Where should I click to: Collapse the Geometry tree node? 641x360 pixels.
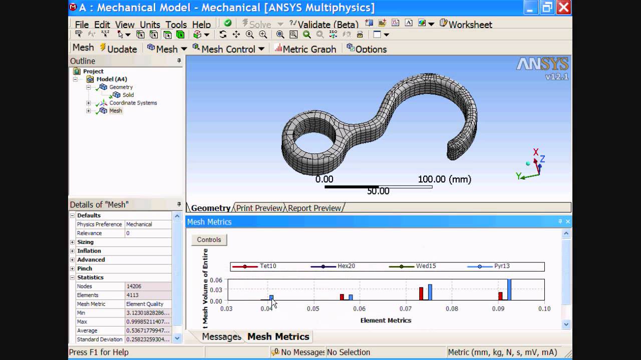(89, 87)
